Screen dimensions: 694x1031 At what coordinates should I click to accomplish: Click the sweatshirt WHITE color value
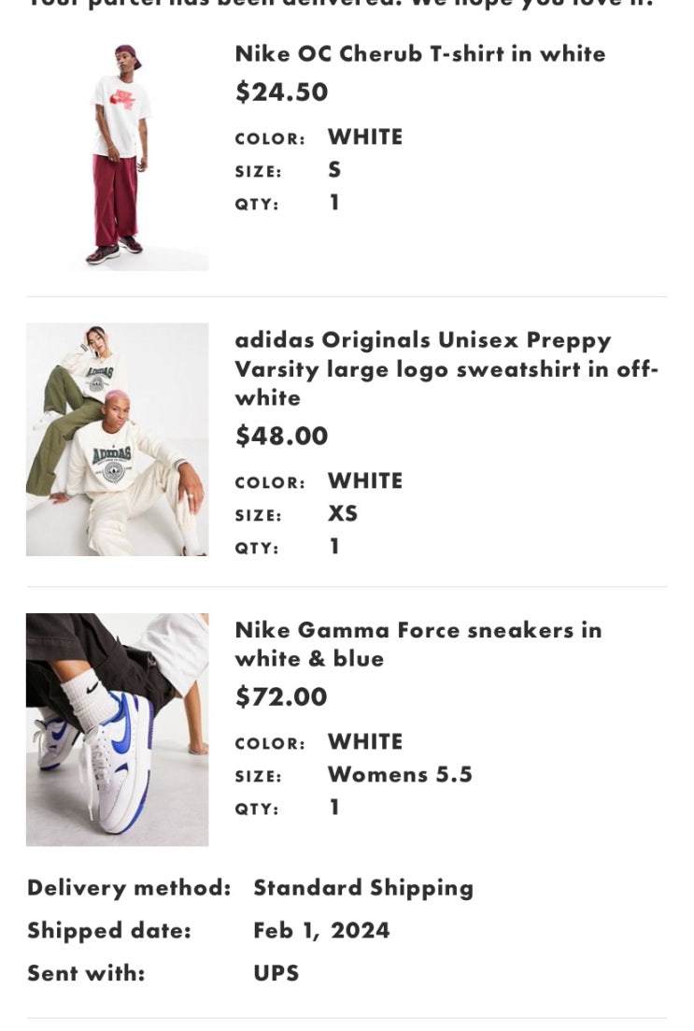point(365,480)
